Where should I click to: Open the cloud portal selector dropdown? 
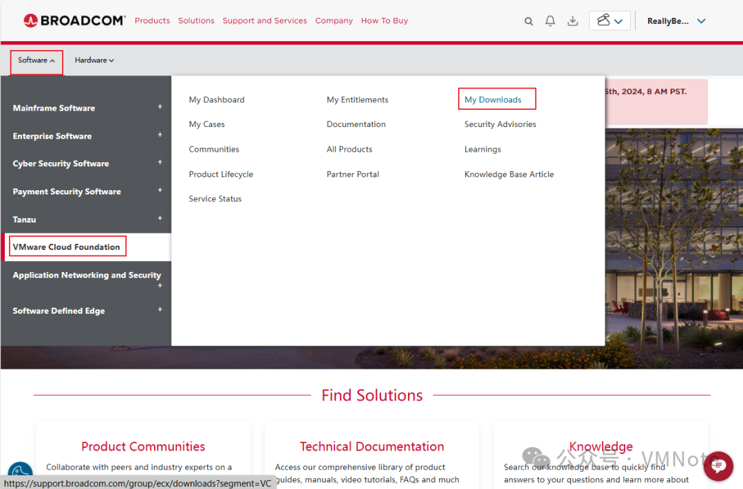(610, 21)
